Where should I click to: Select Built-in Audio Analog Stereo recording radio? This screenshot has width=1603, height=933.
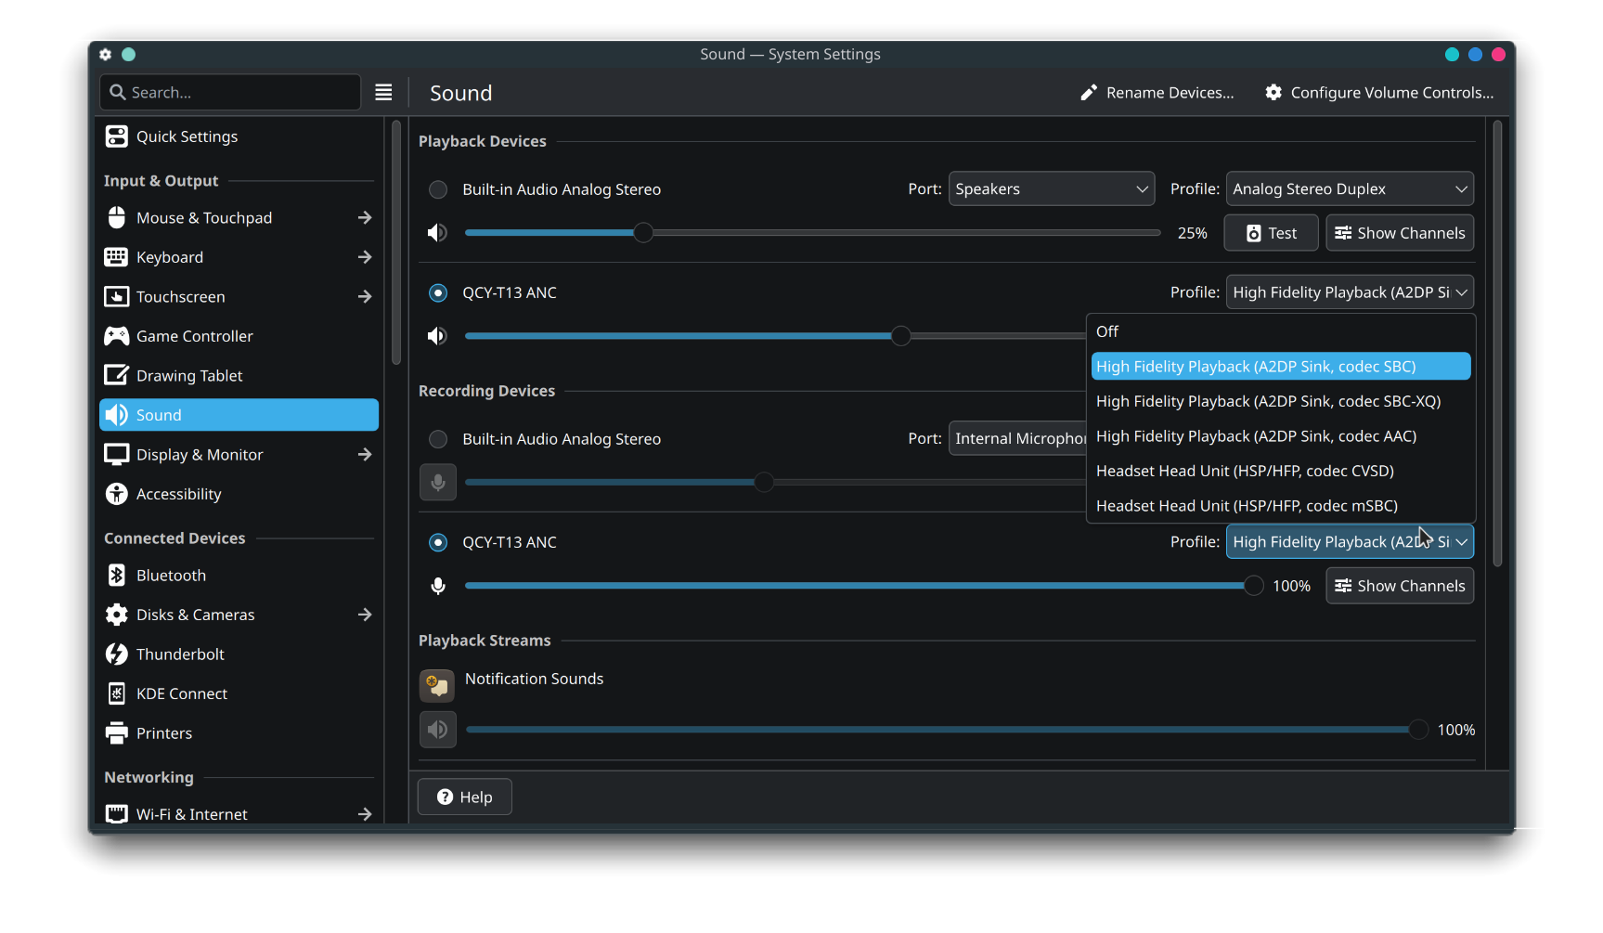pyautogui.click(x=438, y=439)
